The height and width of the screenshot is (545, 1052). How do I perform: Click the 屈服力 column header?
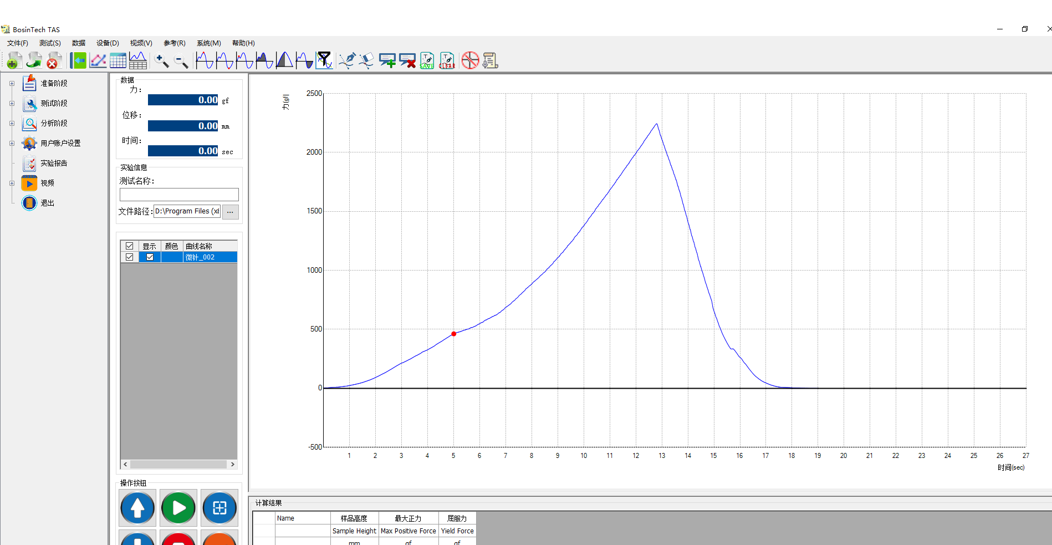(x=457, y=518)
